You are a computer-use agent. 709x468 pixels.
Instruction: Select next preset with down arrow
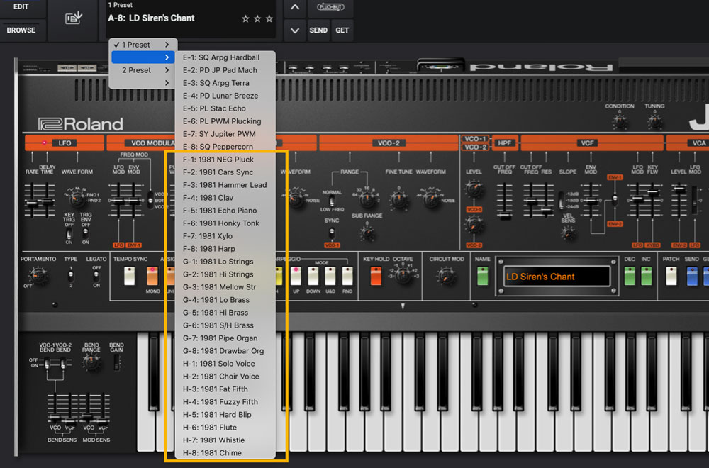[x=295, y=30]
